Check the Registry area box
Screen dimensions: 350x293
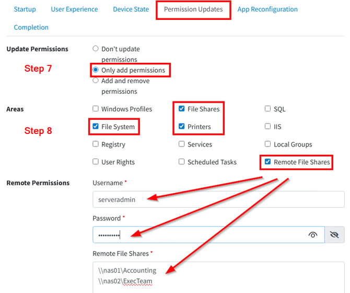click(96, 144)
